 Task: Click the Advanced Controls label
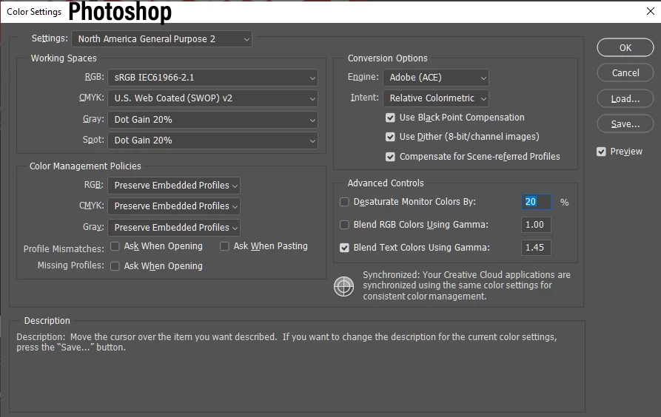tap(386, 183)
